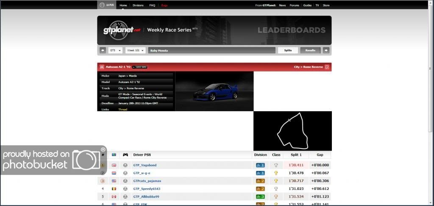The image size is (434, 206).
Task: Click division 2 badge for GTPcats_pajamas
Action: click(x=261, y=181)
